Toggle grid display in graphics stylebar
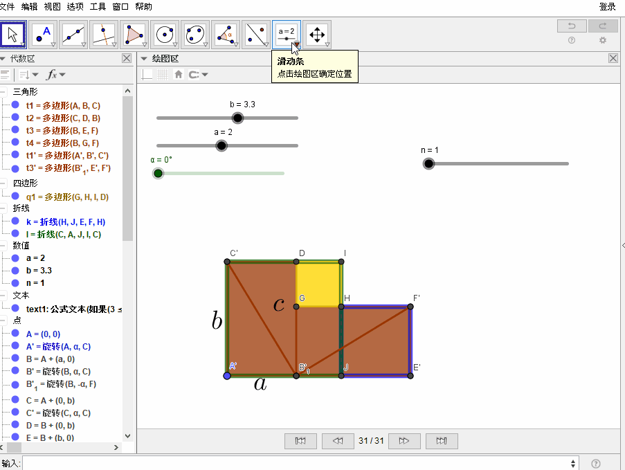Image resolution: width=625 pixels, height=470 pixels. click(163, 75)
